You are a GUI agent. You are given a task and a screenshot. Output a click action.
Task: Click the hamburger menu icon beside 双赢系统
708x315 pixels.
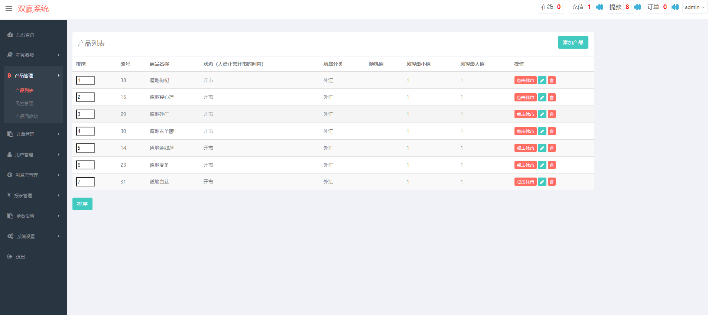click(9, 9)
